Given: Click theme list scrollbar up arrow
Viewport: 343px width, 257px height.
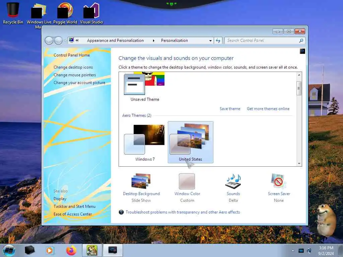Looking at the screenshot, I should 299,75.
